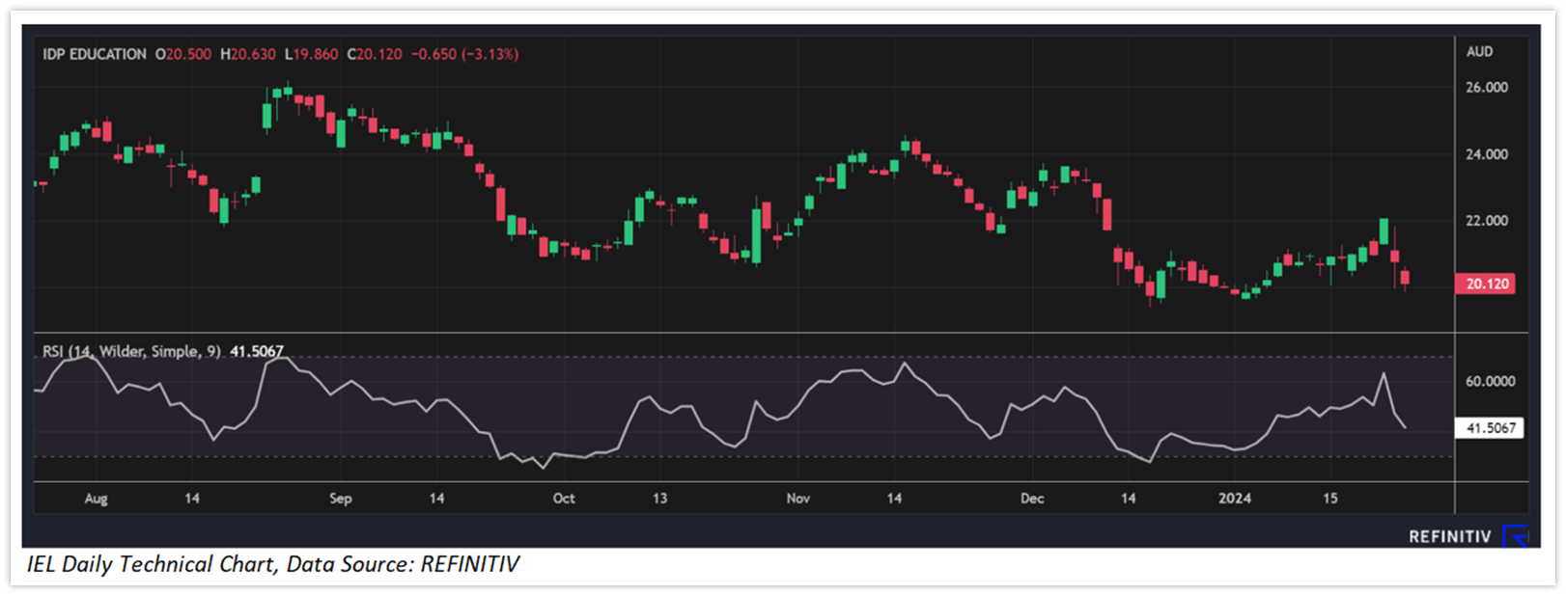Click the 2024 label on time axis

[x=1235, y=499]
